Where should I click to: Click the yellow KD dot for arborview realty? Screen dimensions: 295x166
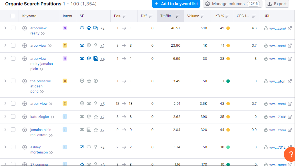click(x=228, y=28)
